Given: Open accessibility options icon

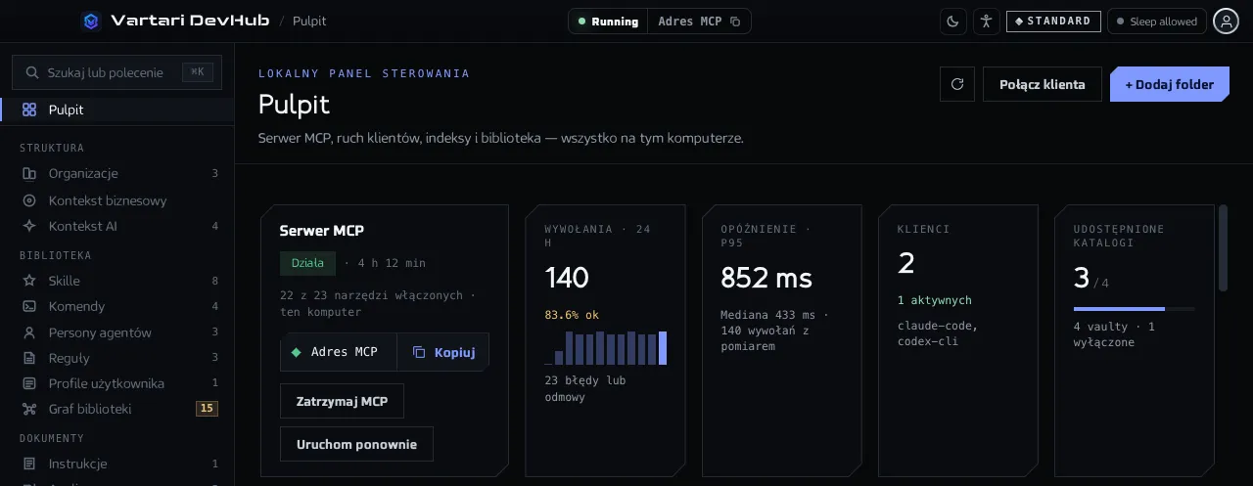Looking at the screenshot, I should (x=986, y=22).
